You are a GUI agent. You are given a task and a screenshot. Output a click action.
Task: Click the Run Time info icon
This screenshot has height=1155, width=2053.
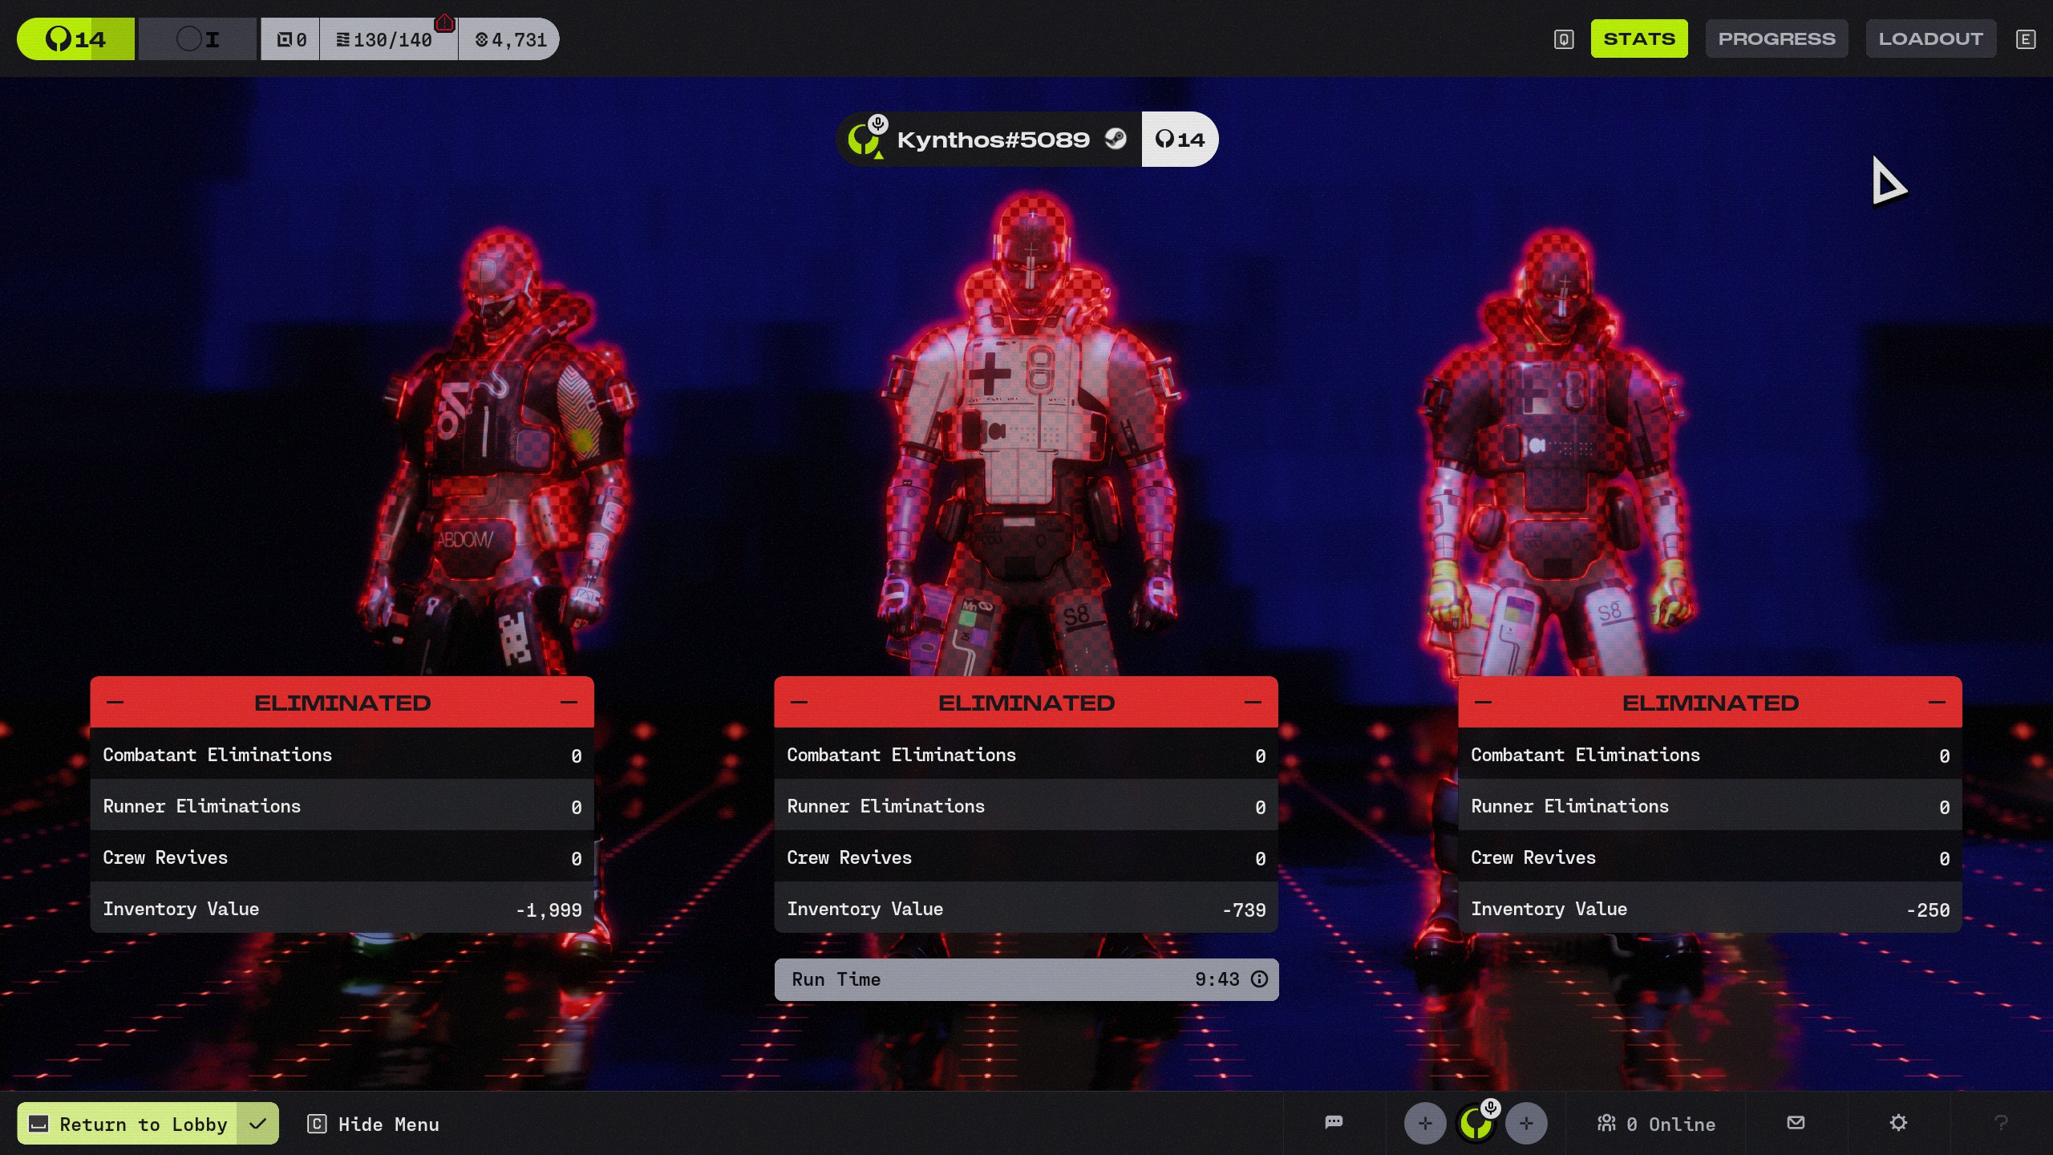[1260, 979]
